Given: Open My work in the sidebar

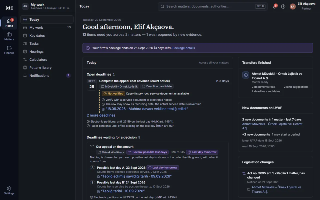Looking at the screenshot, I should 47,27.
